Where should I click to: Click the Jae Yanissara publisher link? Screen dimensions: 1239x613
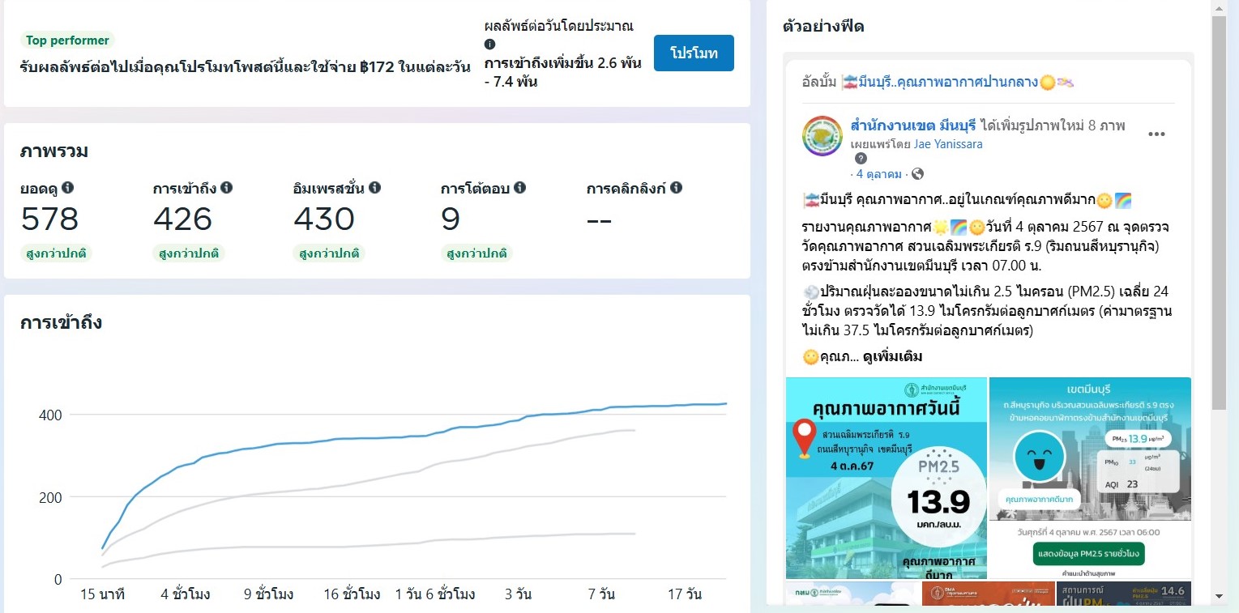[x=948, y=144]
